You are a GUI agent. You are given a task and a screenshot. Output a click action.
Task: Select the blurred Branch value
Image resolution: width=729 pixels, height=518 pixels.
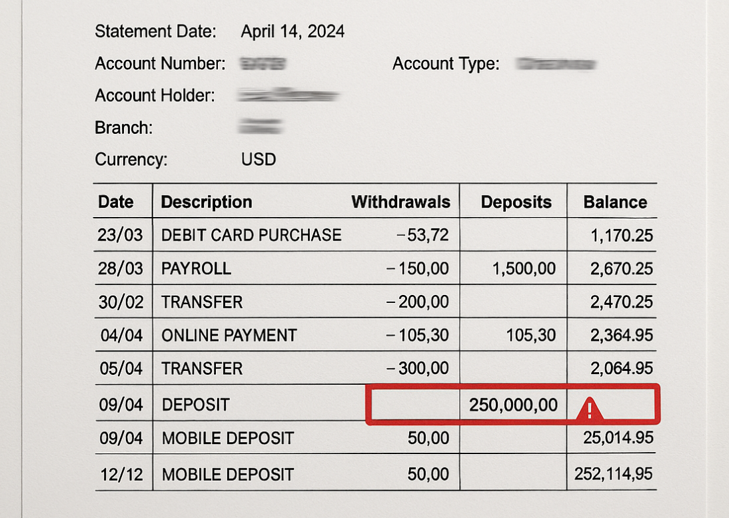click(x=261, y=127)
